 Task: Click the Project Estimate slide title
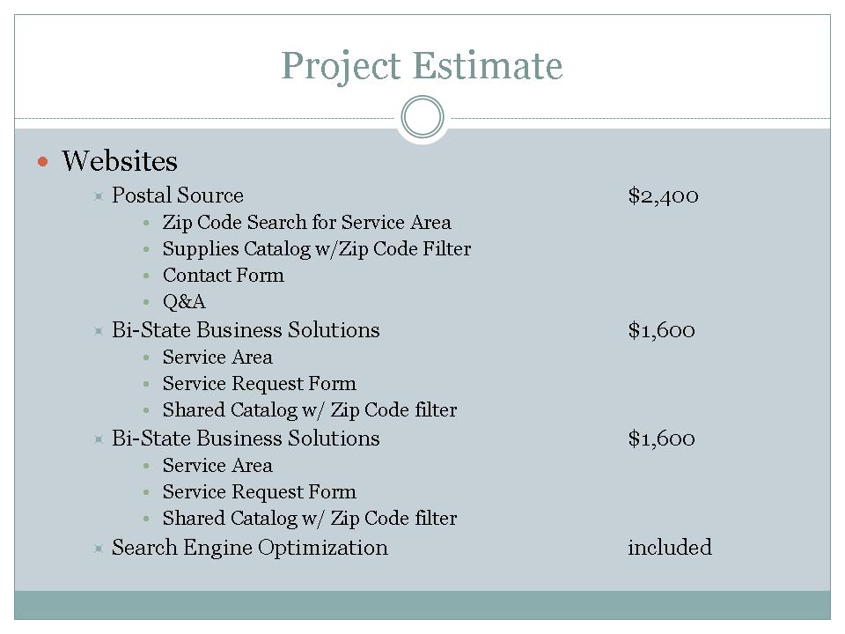click(x=422, y=66)
